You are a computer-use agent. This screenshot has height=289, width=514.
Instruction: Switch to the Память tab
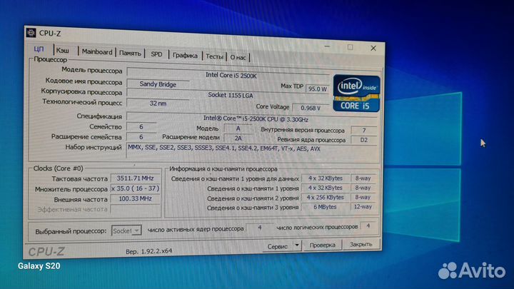coord(130,53)
